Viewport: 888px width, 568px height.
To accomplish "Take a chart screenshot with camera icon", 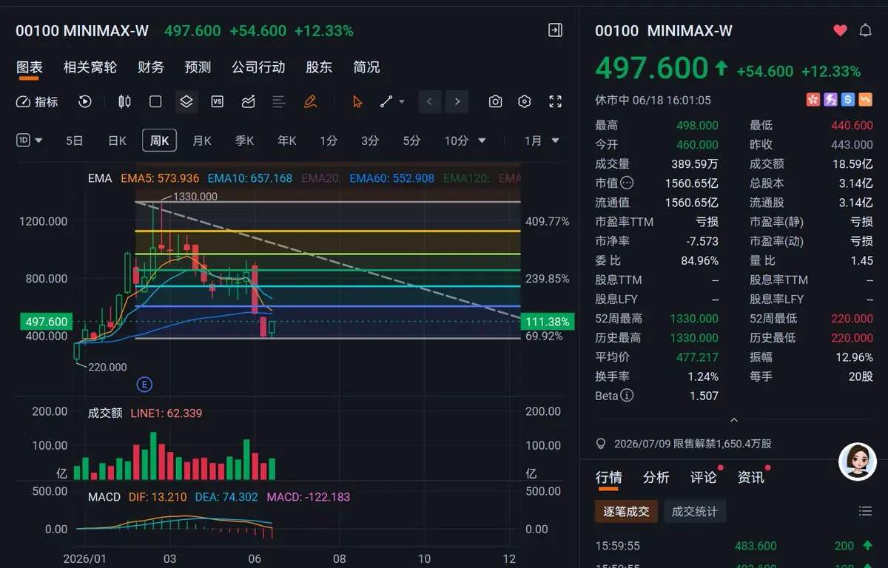I will pos(495,102).
